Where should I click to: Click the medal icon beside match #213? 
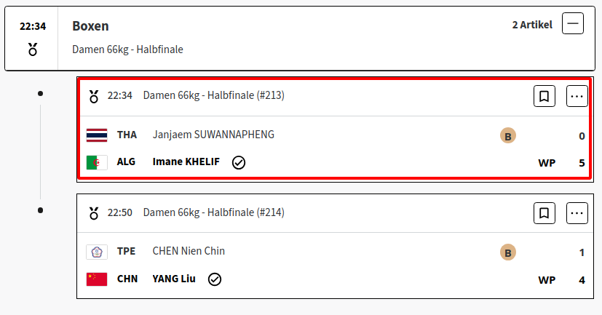[94, 96]
